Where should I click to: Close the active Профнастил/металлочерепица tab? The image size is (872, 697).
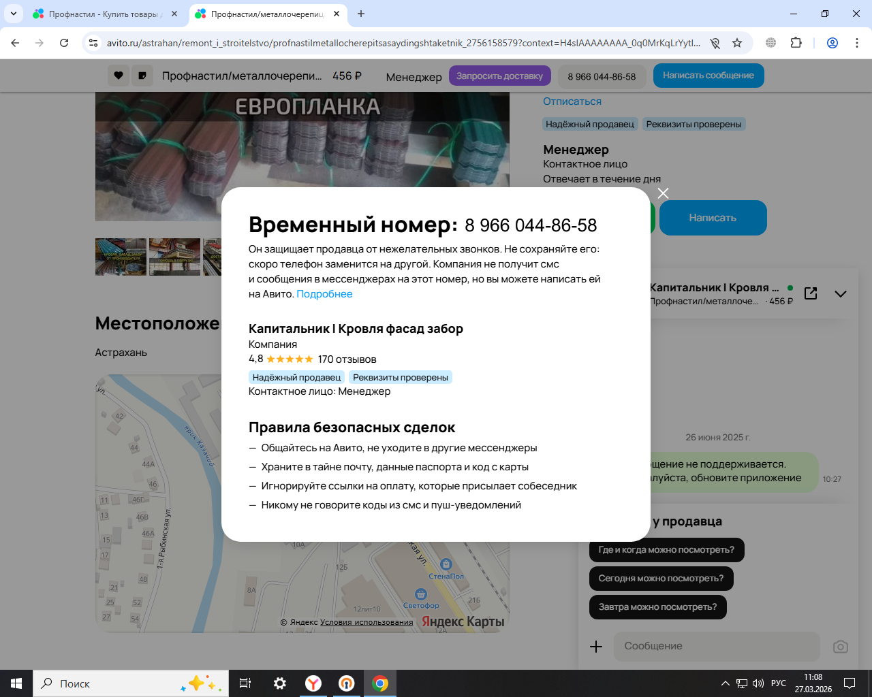tap(337, 14)
